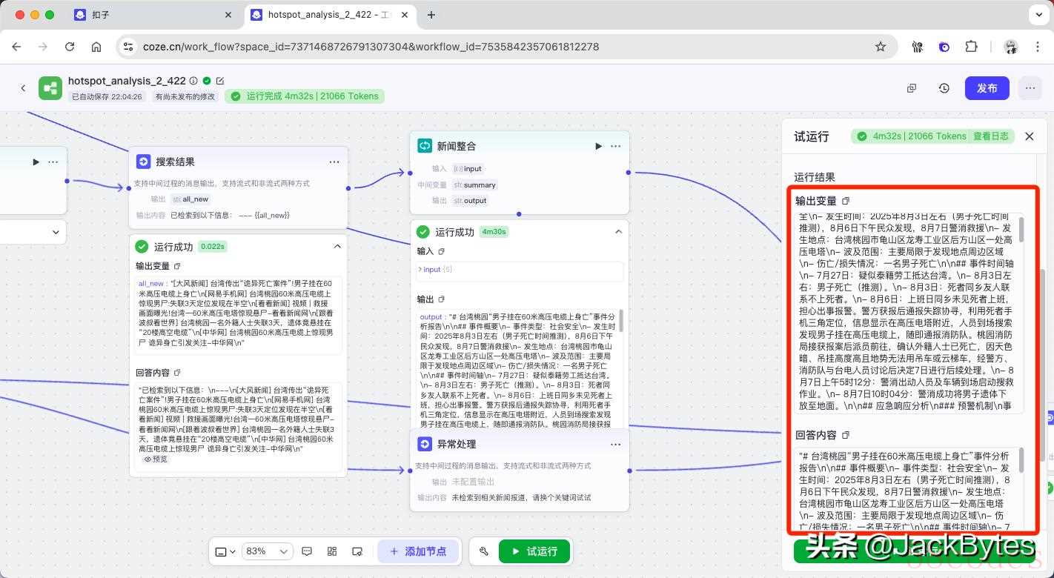
Task: Open the interaction mode dropdown in toolbar
Action: pos(225,551)
